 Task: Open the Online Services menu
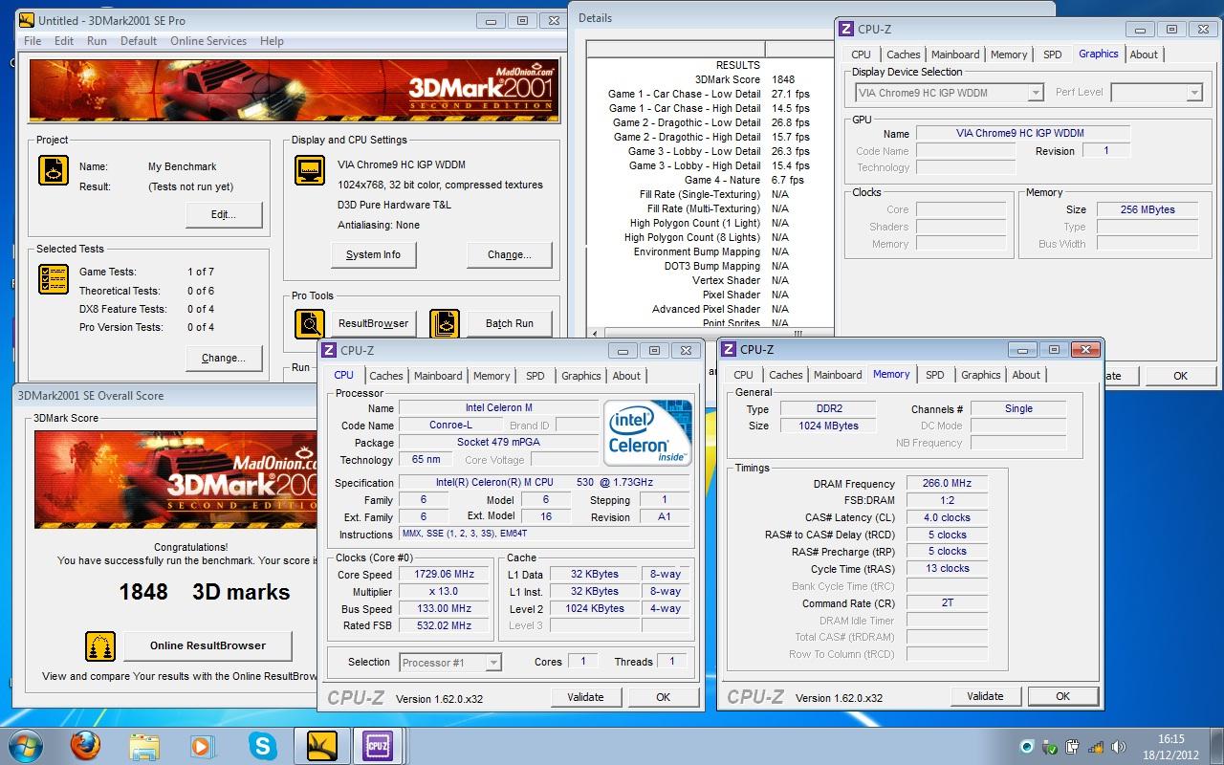pos(208,41)
